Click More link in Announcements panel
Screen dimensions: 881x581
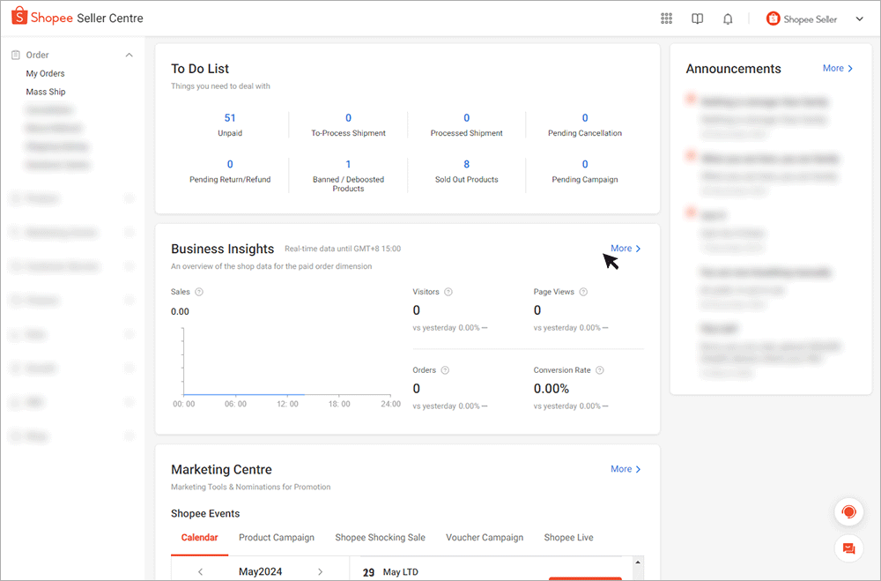[x=837, y=68]
